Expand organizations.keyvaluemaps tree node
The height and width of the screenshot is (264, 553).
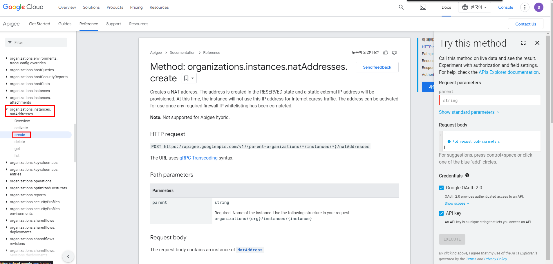click(x=7, y=162)
